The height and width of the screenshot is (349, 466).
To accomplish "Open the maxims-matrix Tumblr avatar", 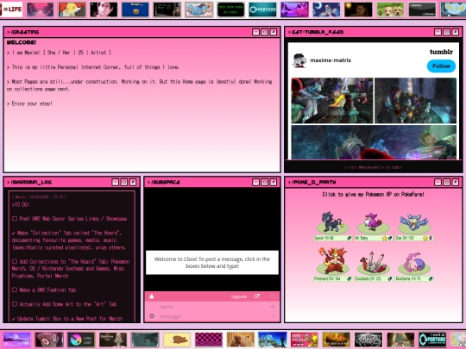I will click(x=299, y=60).
